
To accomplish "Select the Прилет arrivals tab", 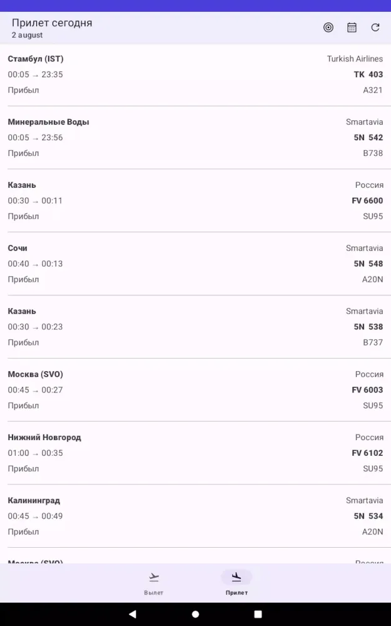I will click(236, 583).
